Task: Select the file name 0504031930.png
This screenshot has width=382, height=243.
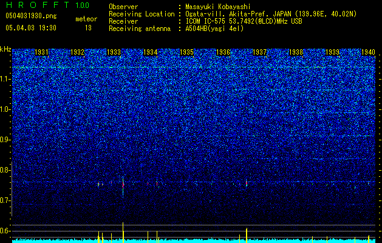Action: pos(31,16)
